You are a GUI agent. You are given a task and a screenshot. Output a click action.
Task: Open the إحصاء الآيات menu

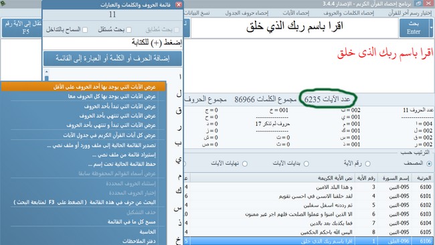[x=296, y=13]
